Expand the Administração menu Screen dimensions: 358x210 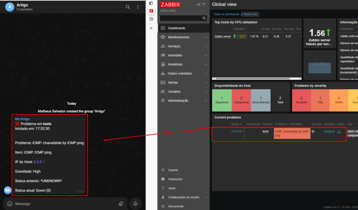[184, 100]
